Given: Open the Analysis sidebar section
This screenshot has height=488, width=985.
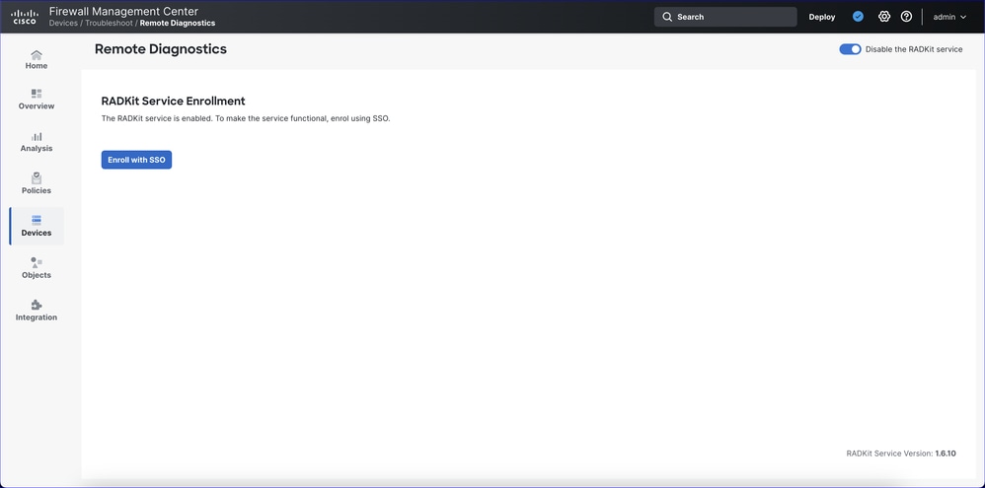Looking at the screenshot, I should pyautogui.click(x=37, y=142).
